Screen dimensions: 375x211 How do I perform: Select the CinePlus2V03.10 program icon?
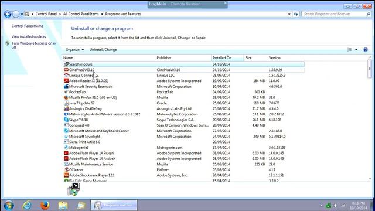(x=66, y=70)
